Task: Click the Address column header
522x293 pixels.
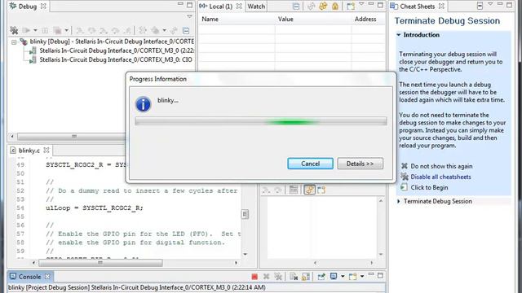Action: click(x=369, y=20)
